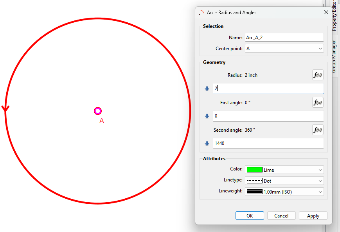The height and width of the screenshot is (232, 340).
Task: Select point A on the canvas
Action: pyautogui.click(x=98, y=111)
